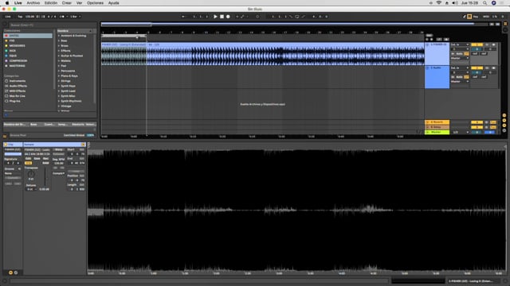The width and height of the screenshot is (510, 286).
Task: Expand the Bass folder in browser
Action: (x=64, y=41)
